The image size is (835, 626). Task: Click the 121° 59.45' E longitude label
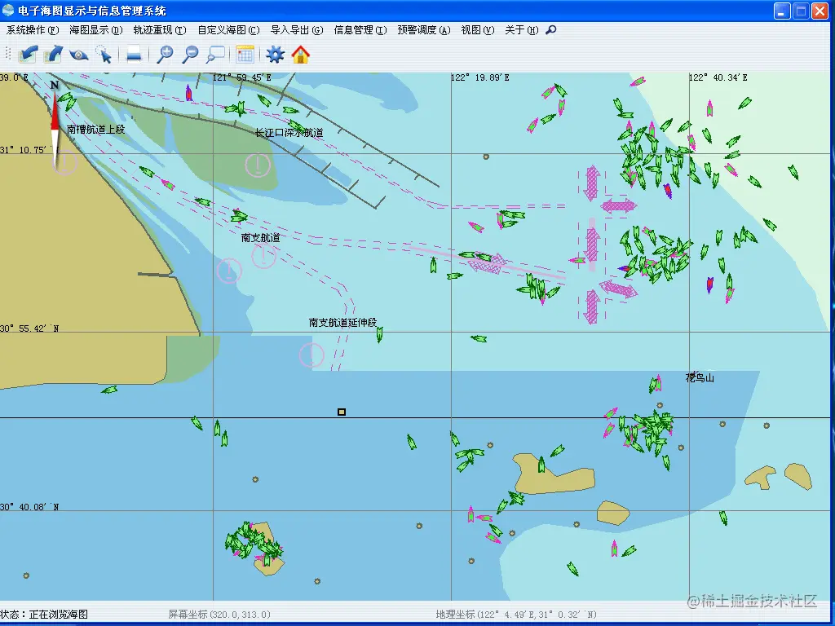pos(241,77)
